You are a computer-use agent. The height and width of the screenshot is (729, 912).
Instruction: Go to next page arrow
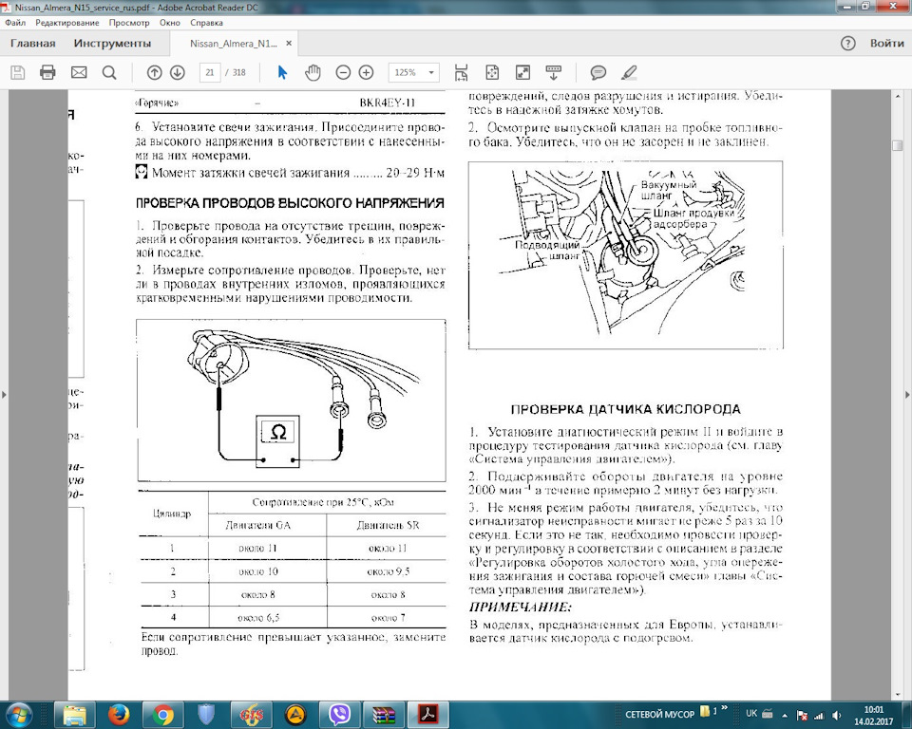click(x=178, y=73)
